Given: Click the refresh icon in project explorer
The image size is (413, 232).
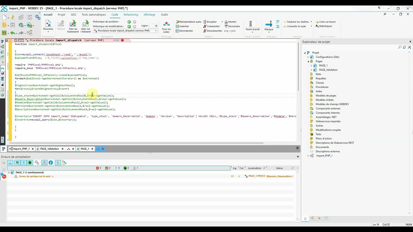Looking at the screenshot, I should (x=405, y=47).
